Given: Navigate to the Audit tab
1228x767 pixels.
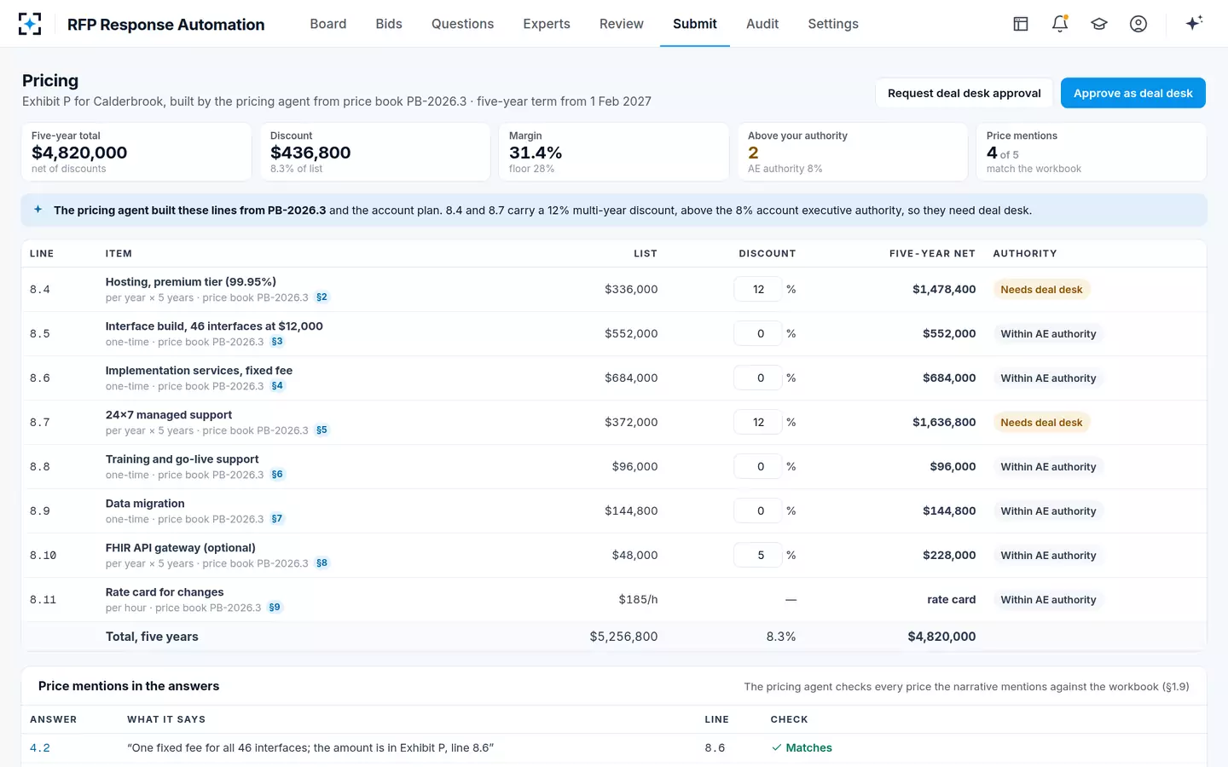Looking at the screenshot, I should [762, 24].
